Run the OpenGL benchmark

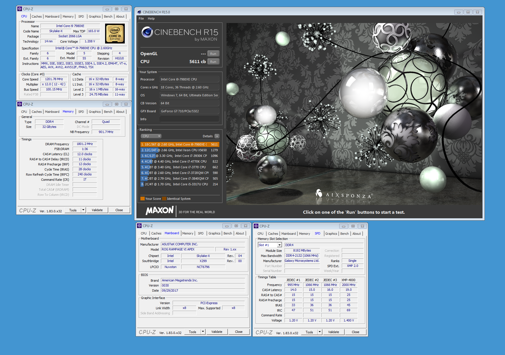point(213,54)
